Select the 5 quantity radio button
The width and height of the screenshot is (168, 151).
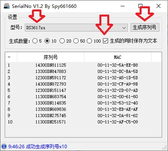35,41
